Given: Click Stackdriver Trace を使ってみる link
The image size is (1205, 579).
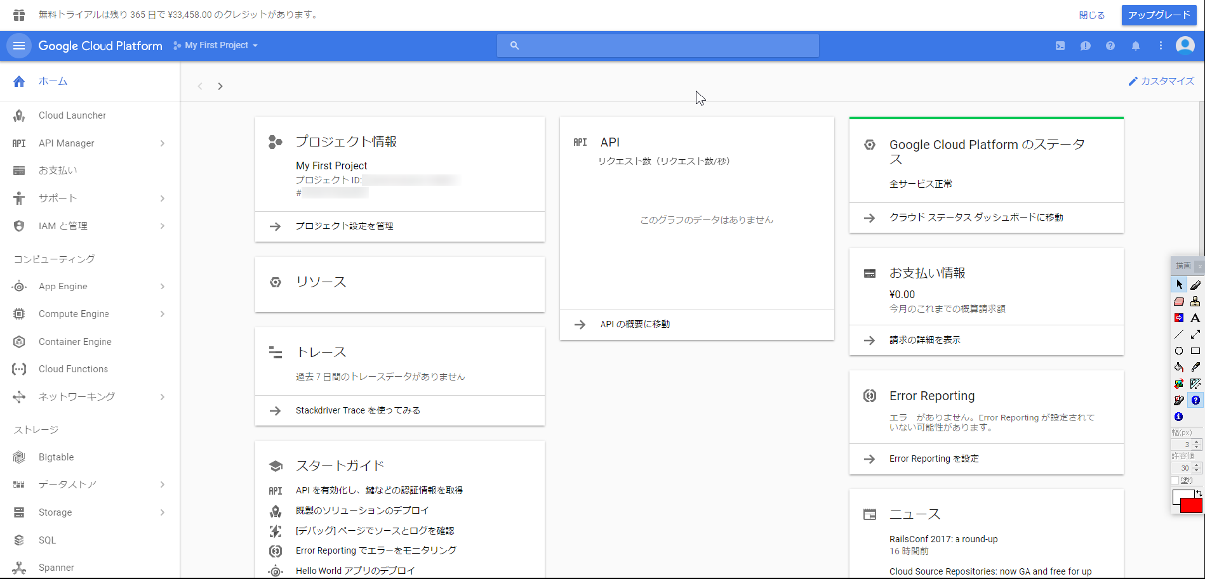Looking at the screenshot, I should [x=358, y=410].
